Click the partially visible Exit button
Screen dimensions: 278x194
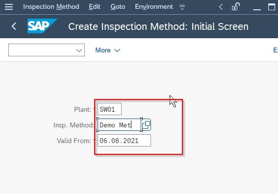pos(276,50)
